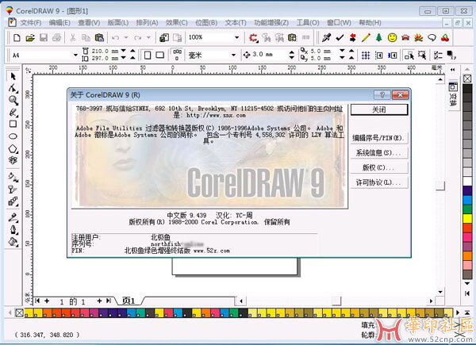Toggle portrait page orientation

(x=148, y=56)
